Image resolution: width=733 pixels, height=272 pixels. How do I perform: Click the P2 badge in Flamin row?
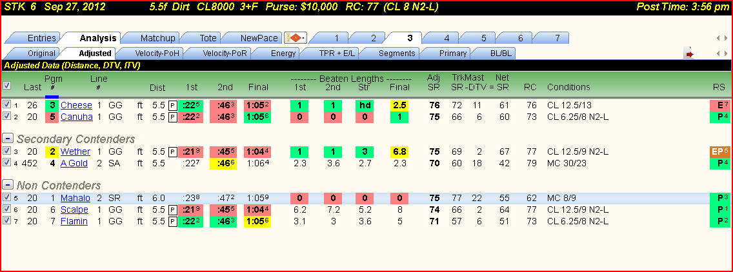tap(720, 221)
